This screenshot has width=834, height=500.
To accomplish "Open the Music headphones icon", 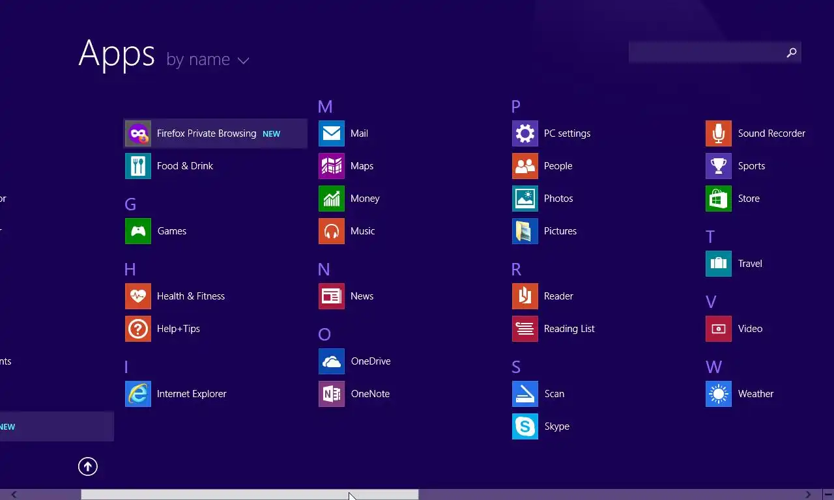I will (332, 231).
